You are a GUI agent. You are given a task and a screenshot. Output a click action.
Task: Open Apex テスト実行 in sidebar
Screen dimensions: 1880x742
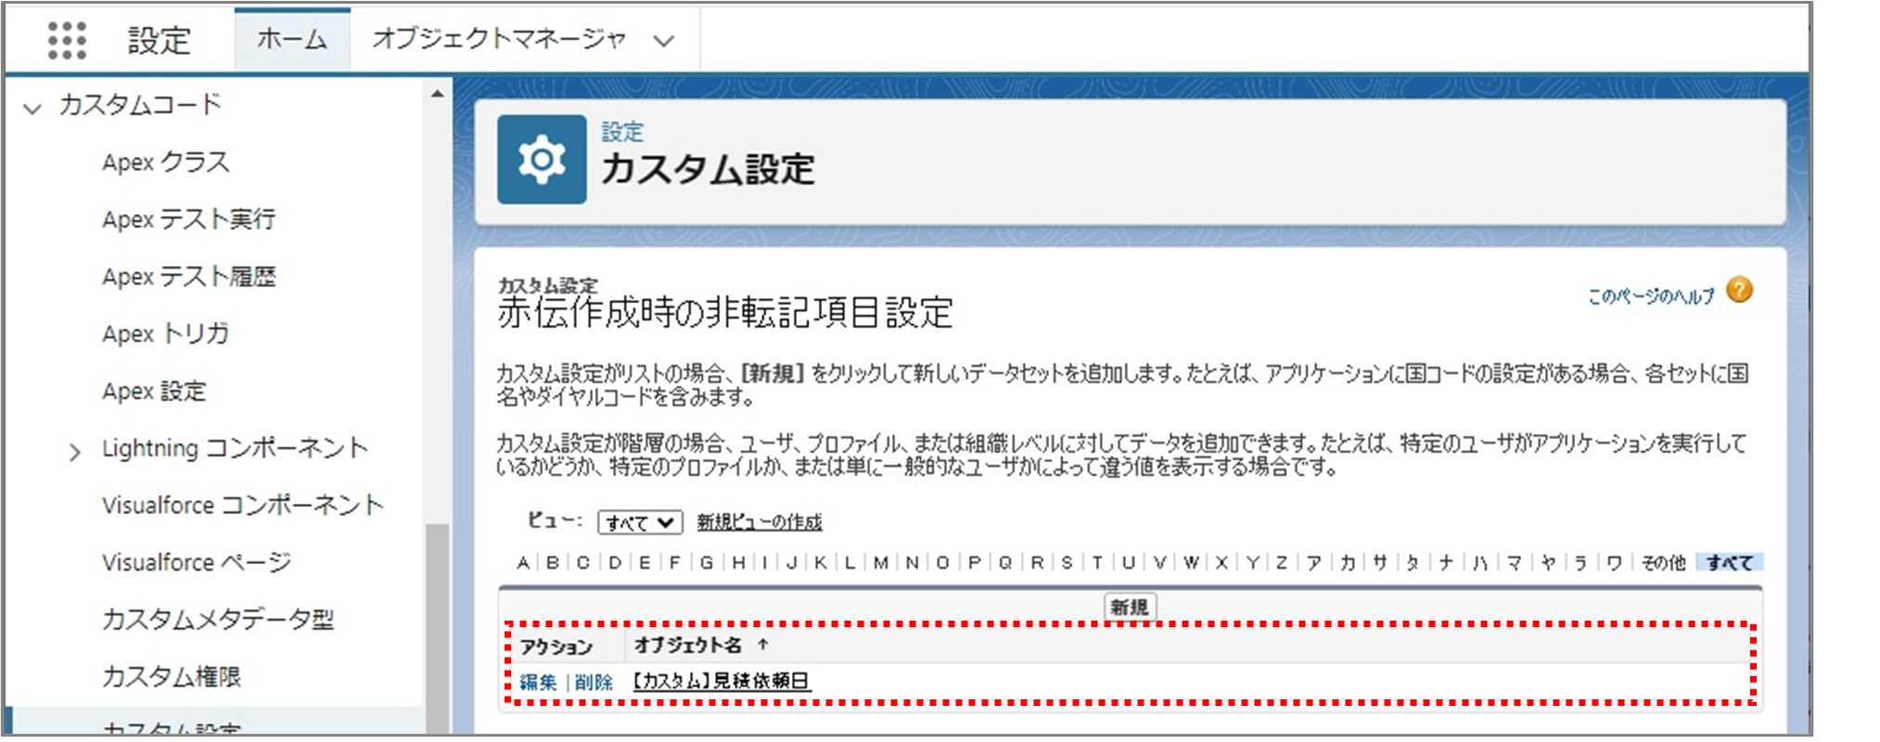click(189, 220)
